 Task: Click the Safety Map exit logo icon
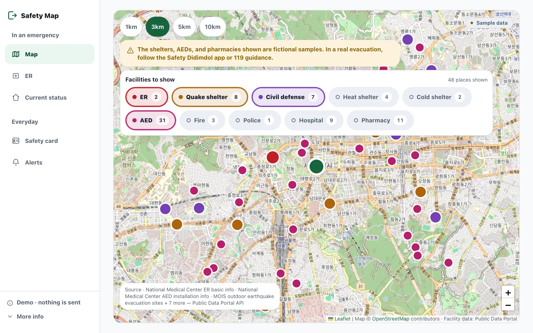coord(12,16)
